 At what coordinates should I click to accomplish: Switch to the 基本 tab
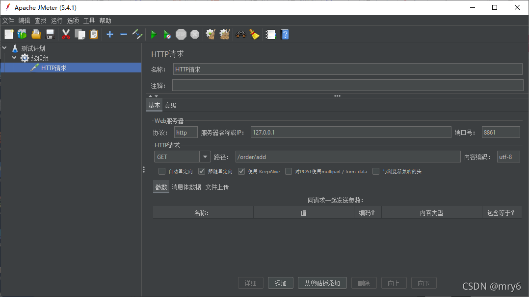[154, 105]
